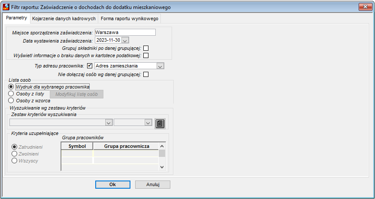375x199 pixels.
Task: Click the 'Warszawa' place input field
Action: pos(125,32)
